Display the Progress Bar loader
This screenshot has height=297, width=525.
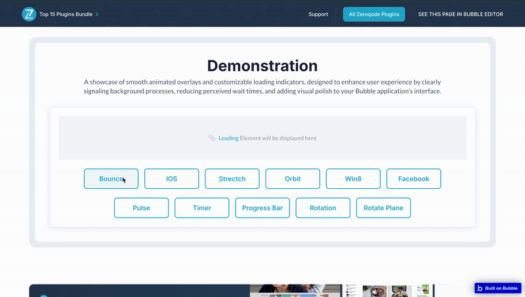point(262,208)
